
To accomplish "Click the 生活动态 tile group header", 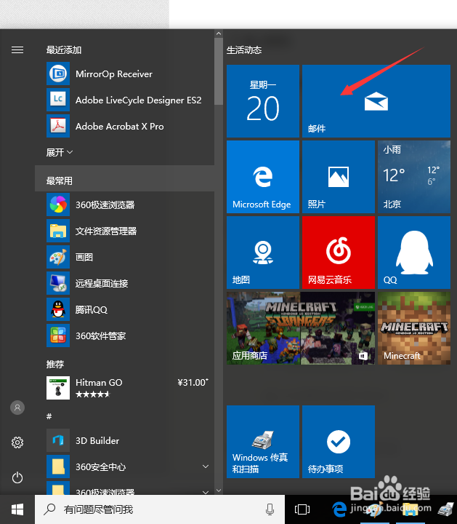I will 244,50.
